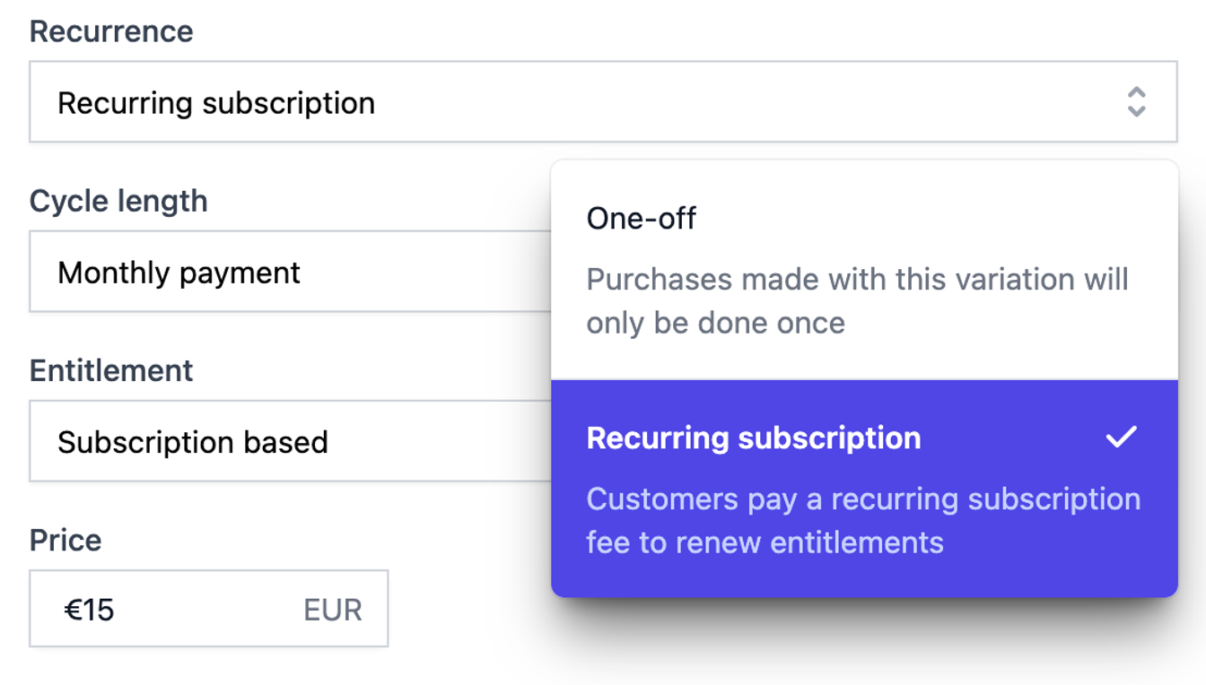1206x685 pixels.
Task: Select the One-off option title
Action: coord(642,219)
